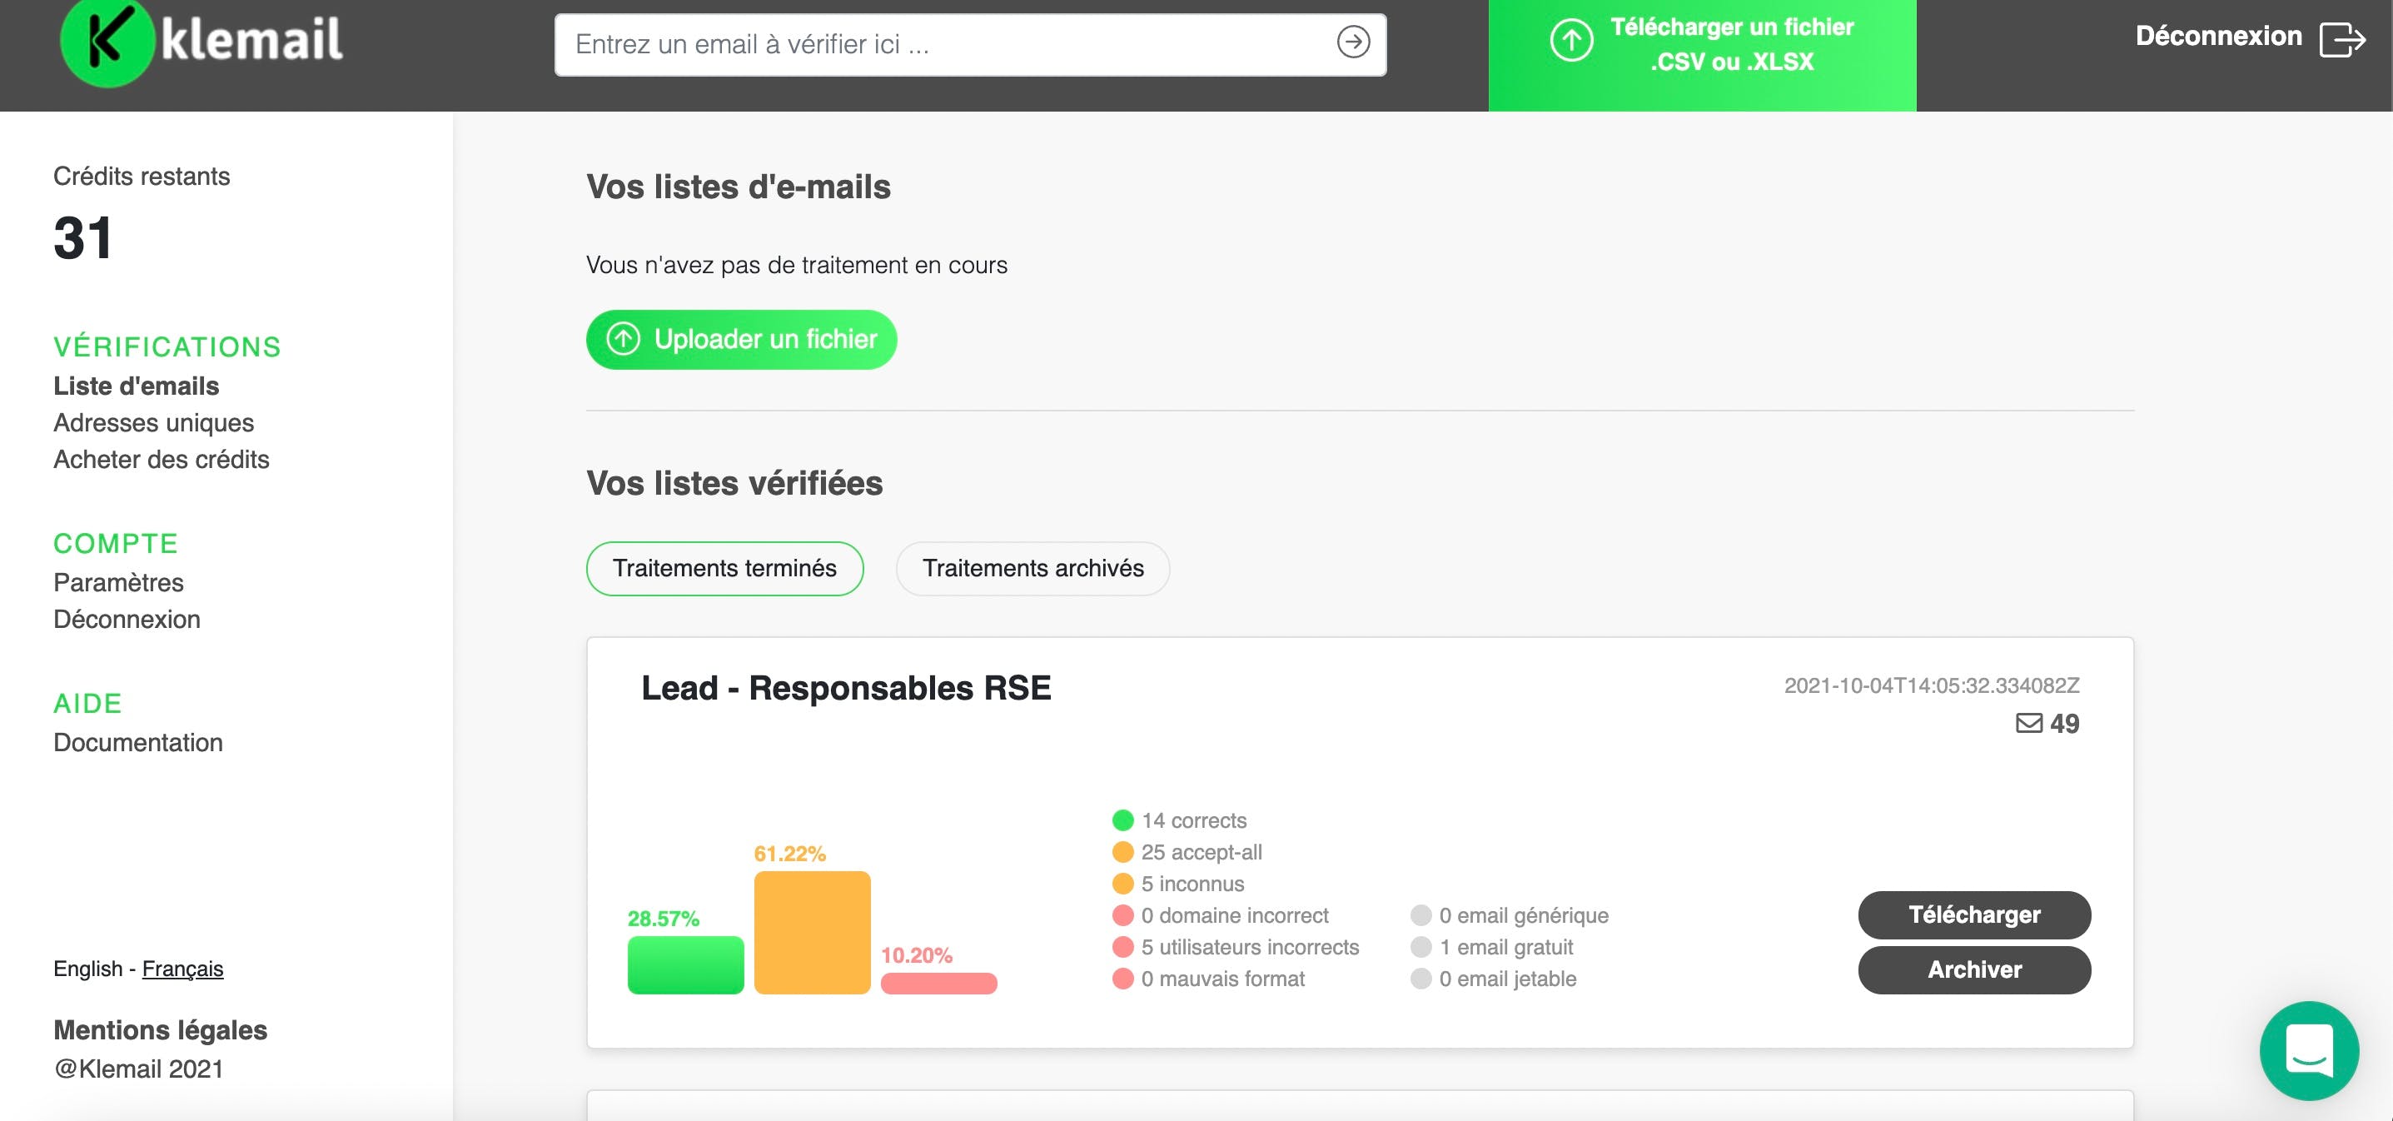Archive the Lead - Responsables RSE list
Screen dimensions: 2393x1121
point(1974,969)
